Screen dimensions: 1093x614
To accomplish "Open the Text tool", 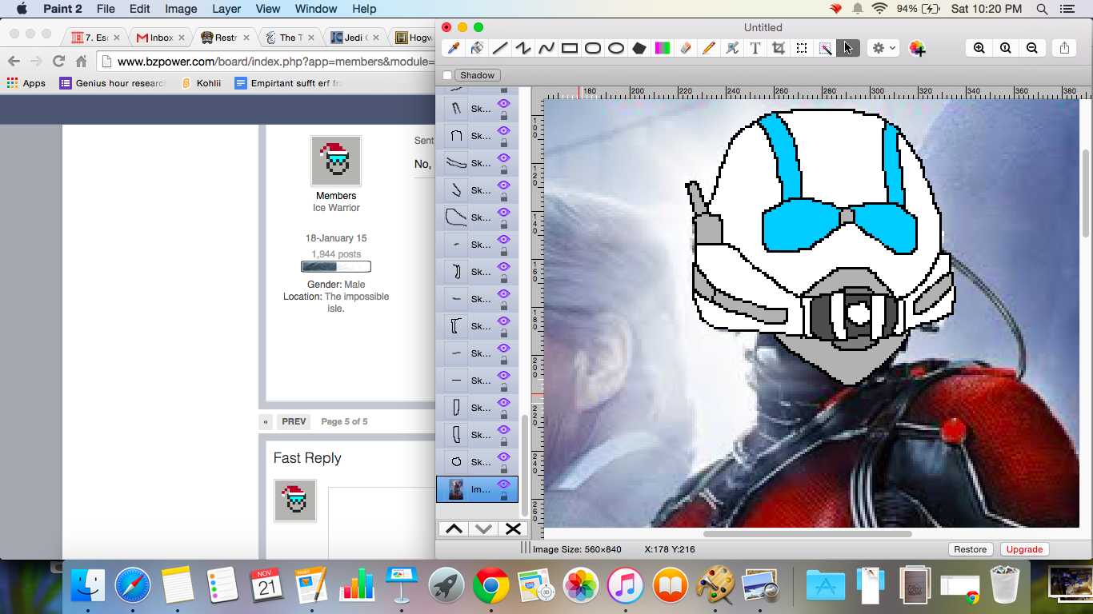I will click(755, 48).
